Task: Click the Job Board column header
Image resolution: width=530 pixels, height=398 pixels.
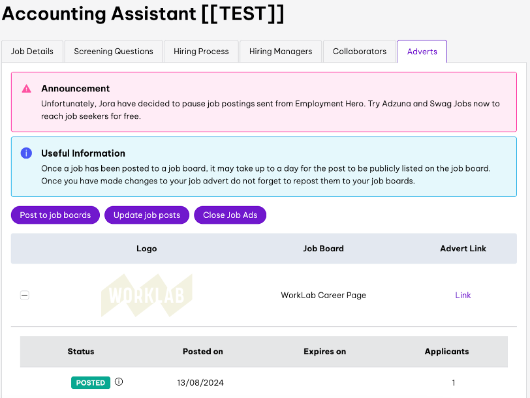Action: tap(323, 249)
